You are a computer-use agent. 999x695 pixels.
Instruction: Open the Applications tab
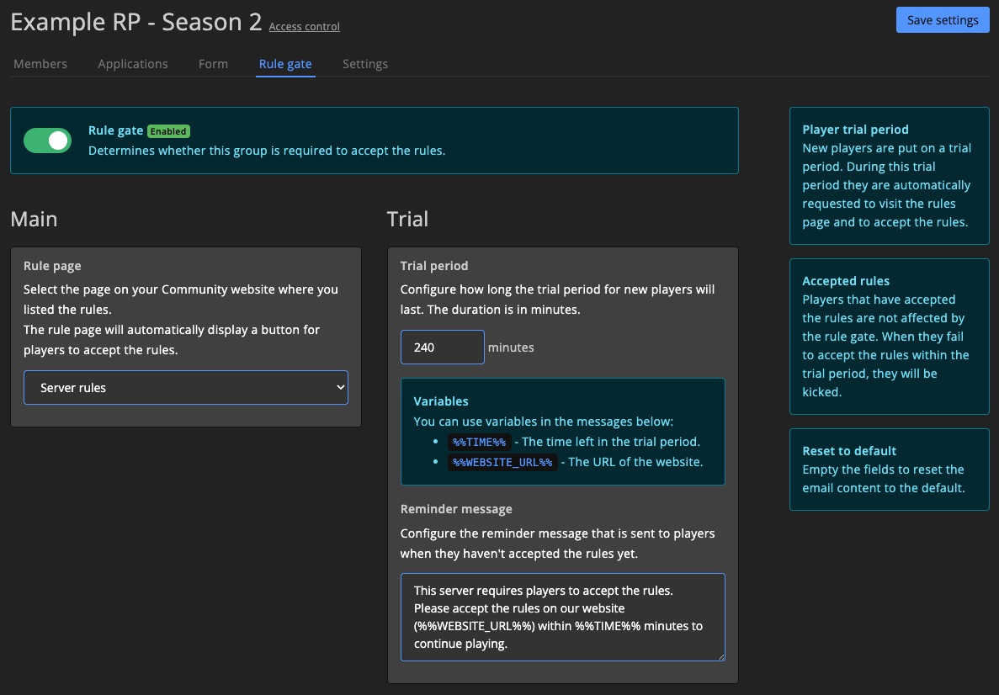[133, 64]
